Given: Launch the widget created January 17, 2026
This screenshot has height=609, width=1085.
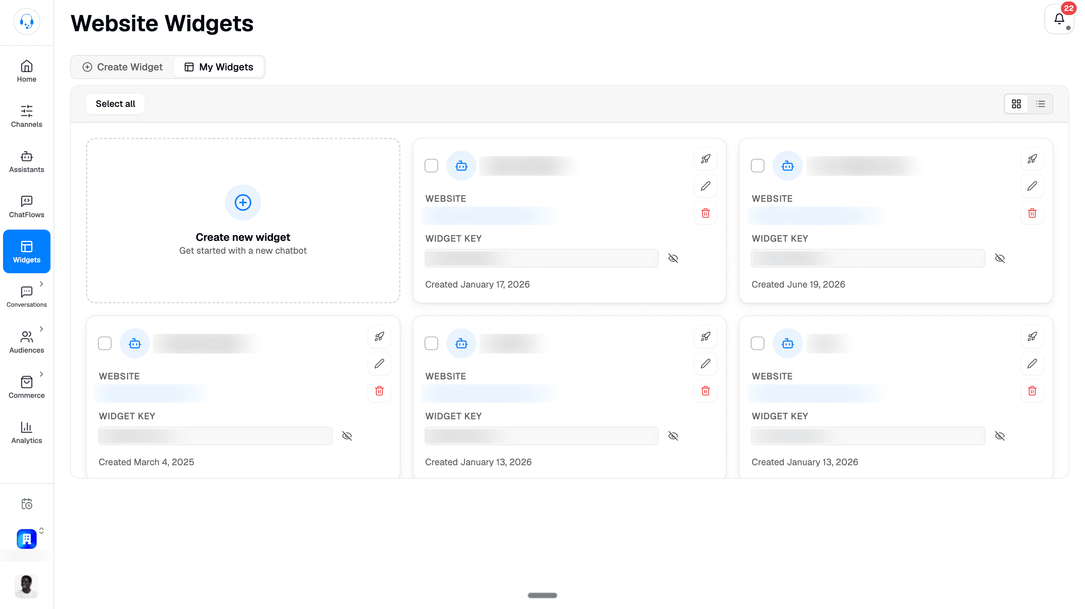Looking at the screenshot, I should (706, 159).
